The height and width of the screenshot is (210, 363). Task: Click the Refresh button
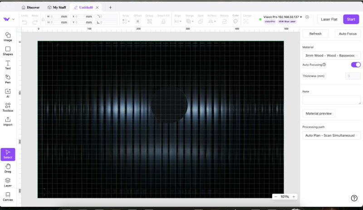315,34
